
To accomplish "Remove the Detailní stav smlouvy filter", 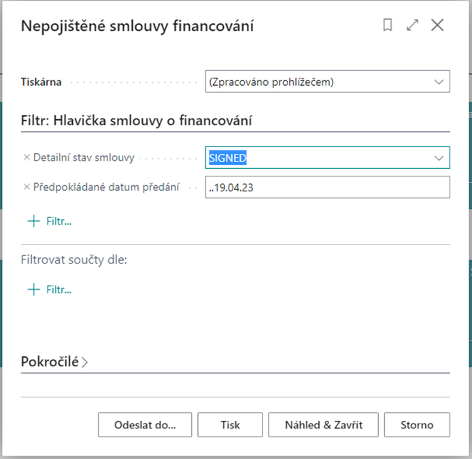I will pos(27,157).
